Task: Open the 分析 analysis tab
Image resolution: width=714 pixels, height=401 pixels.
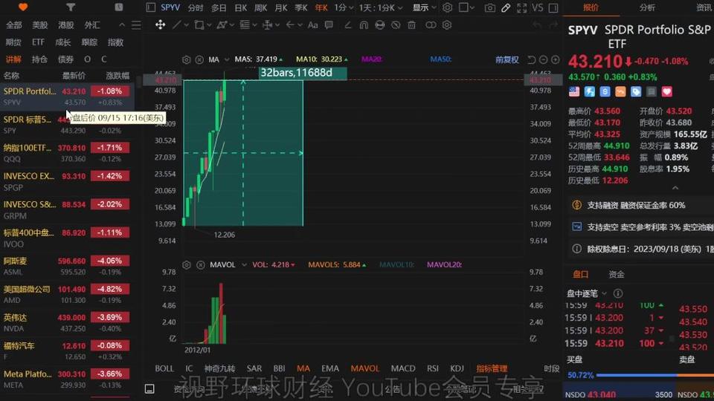Action: [x=647, y=7]
